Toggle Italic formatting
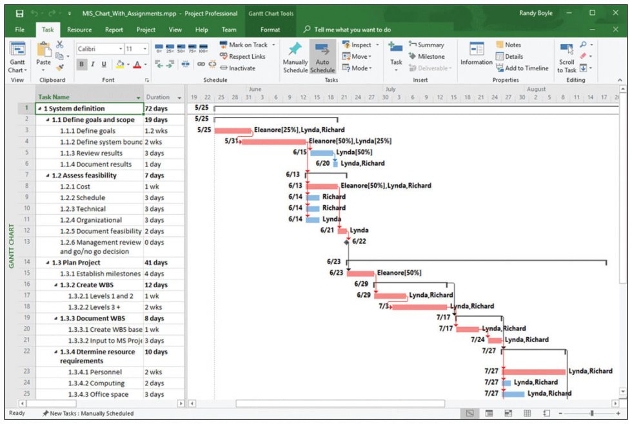 tap(93, 64)
